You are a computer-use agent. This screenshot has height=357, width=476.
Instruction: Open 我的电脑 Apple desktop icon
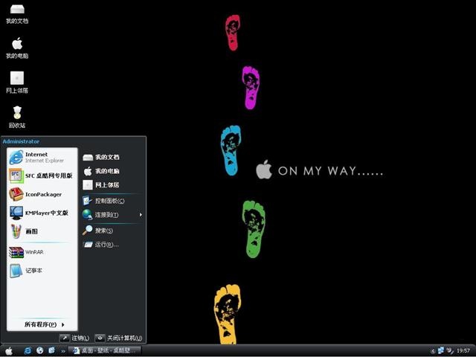coord(17,48)
